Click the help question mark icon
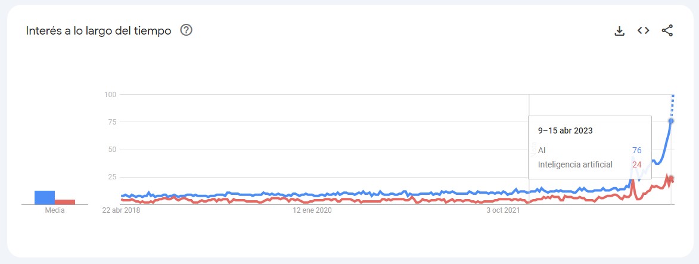699x264 pixels. click(186, 30)
